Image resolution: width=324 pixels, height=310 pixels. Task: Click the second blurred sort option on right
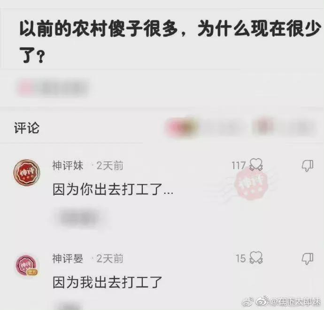pyautogui.click(x=285, y=127)
